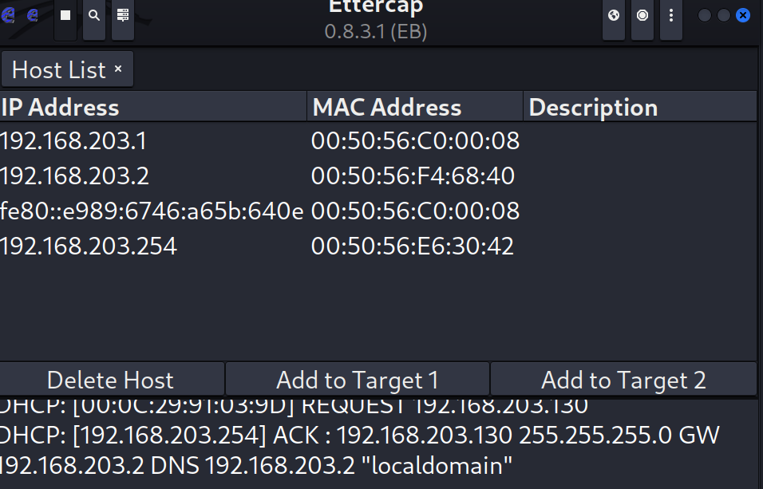Click Add to Target 1 button

pos(358,380)
